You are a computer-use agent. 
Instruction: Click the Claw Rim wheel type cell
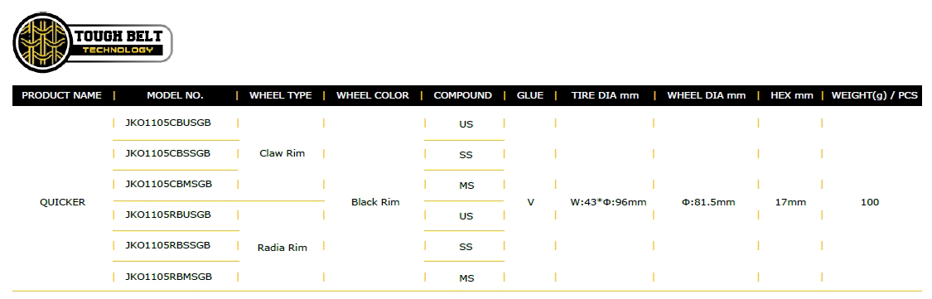pos(282,153)
